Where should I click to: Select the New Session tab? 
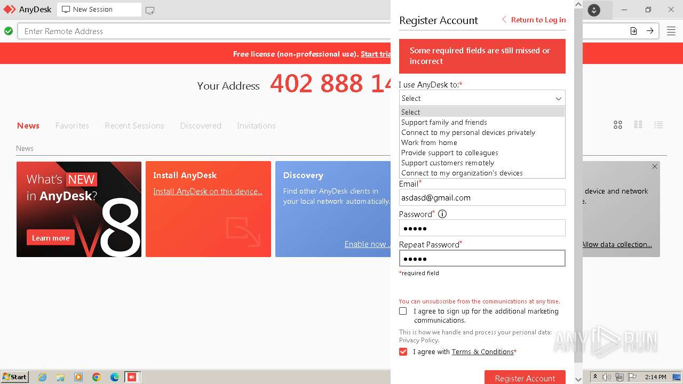click(x=99, y=10)
